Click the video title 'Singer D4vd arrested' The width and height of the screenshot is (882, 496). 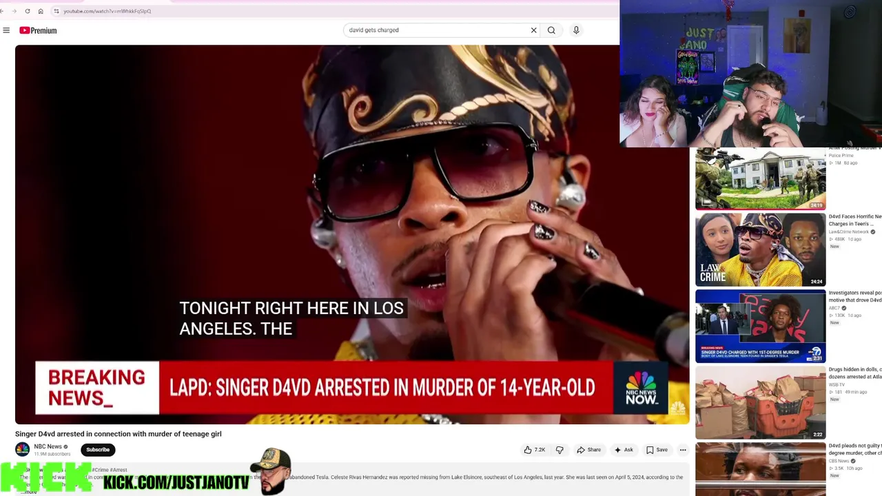[119, 434]
